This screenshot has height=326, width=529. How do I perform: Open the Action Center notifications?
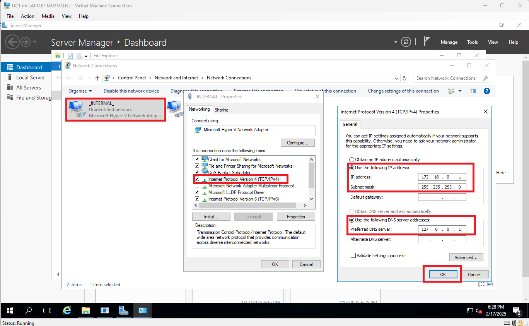517,311
